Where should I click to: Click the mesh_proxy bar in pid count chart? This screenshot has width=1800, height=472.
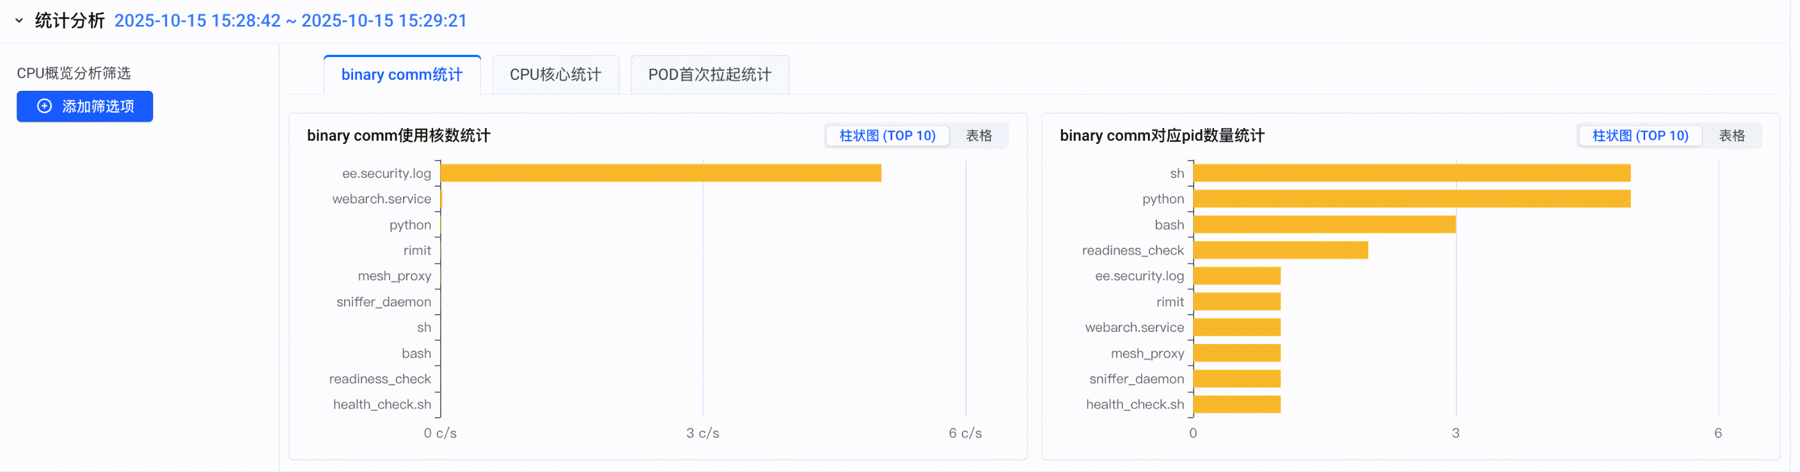tap(1237, 353)
